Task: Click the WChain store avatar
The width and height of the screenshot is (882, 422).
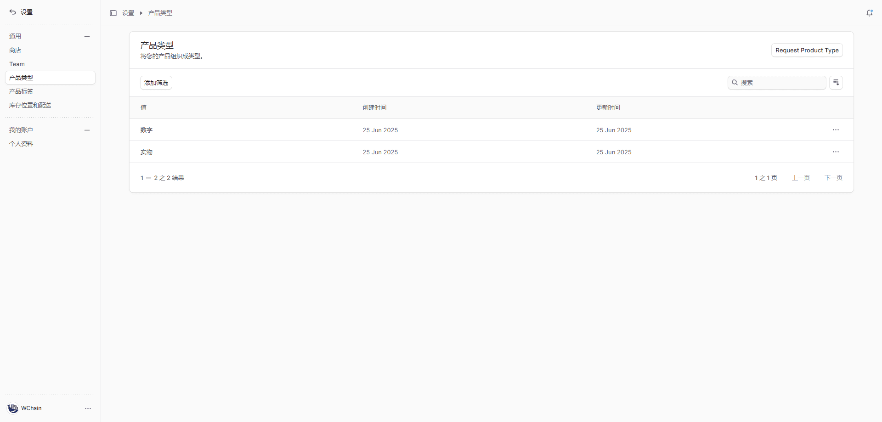Action: [x=13, y=408]
